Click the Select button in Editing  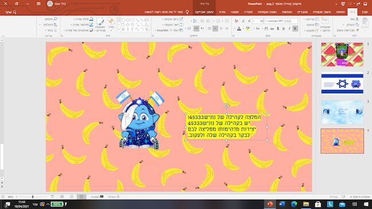[51, 30]
